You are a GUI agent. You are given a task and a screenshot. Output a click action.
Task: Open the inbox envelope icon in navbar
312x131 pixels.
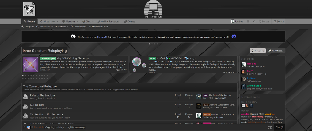(248, 21)
